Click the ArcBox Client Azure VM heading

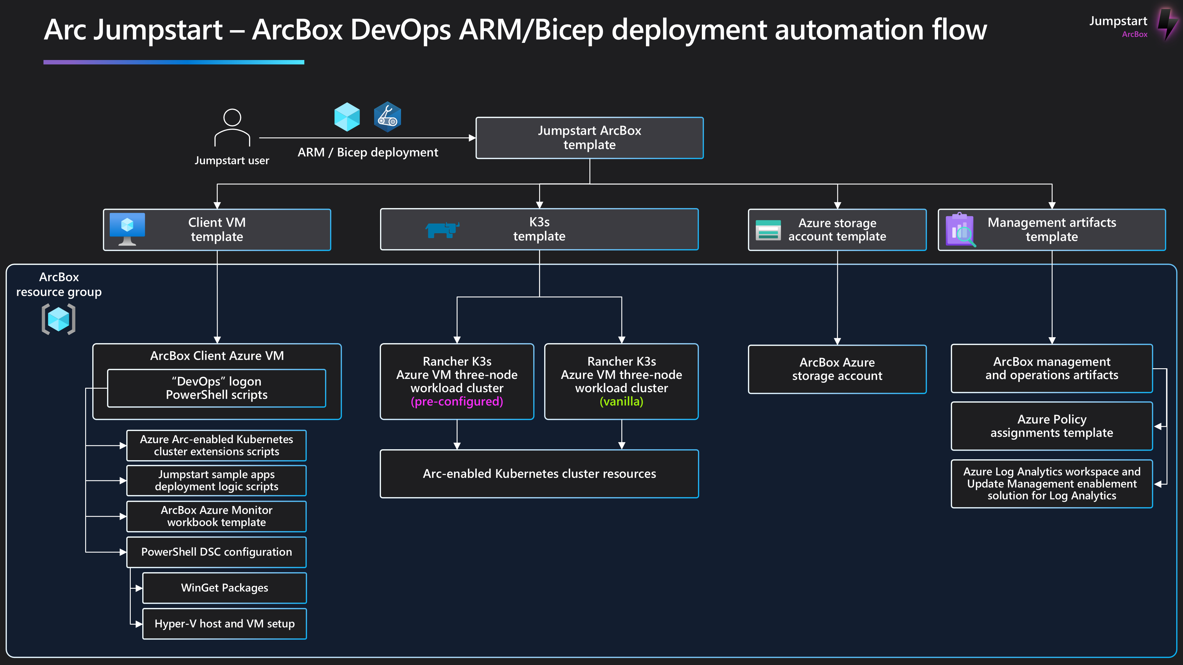[217, 356]
